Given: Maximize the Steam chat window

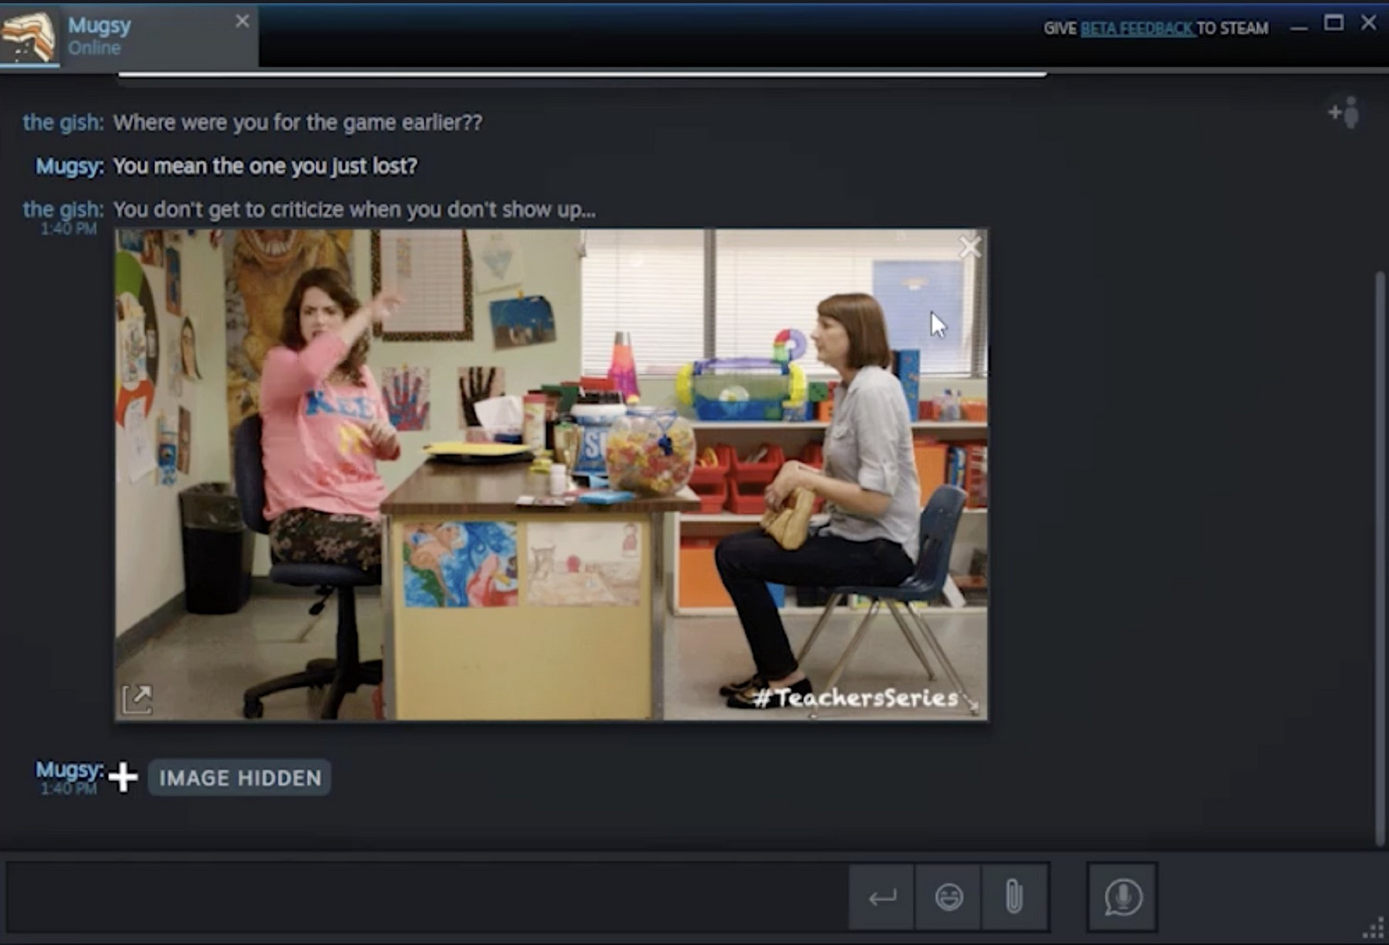Looking at the screenshot, I should 1334,23.
